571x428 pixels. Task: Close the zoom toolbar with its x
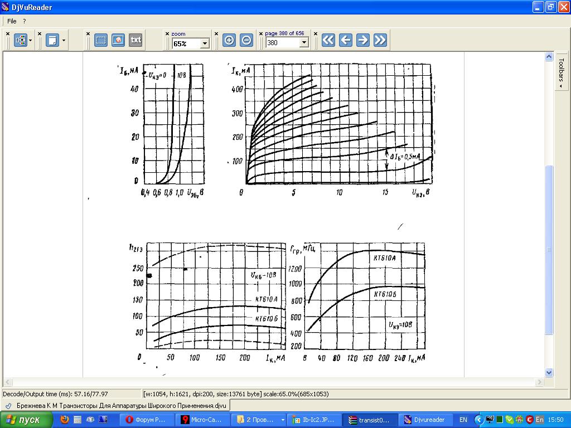pyautogui.click(x=167, y=33)
